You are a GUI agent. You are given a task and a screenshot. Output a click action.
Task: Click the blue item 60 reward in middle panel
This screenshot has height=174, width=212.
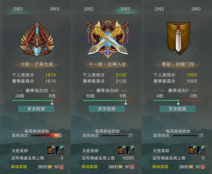[131, 150]
